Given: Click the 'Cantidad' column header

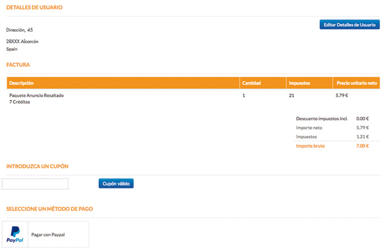Looking at the screenshot, I should click(252, 83).
